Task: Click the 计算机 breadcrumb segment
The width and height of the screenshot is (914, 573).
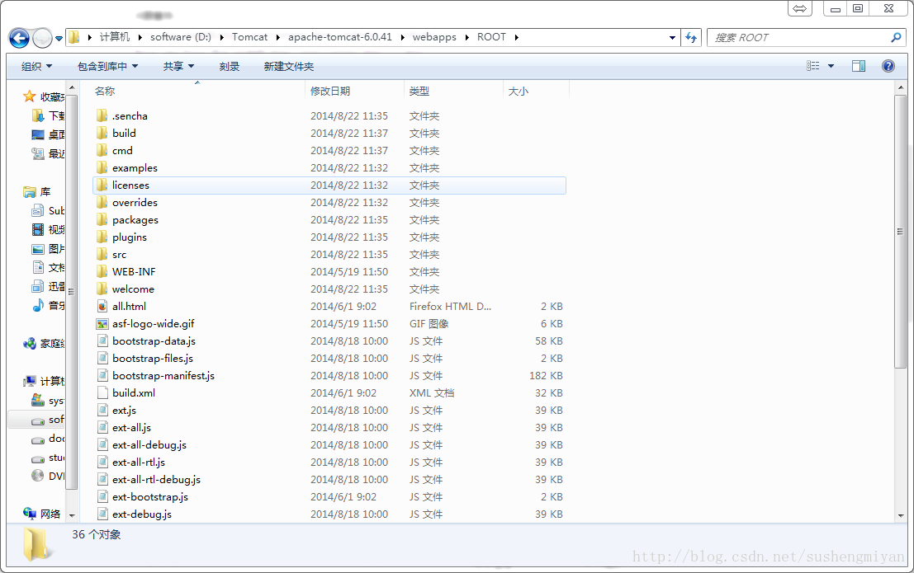Action: click(x=115, y=36)
